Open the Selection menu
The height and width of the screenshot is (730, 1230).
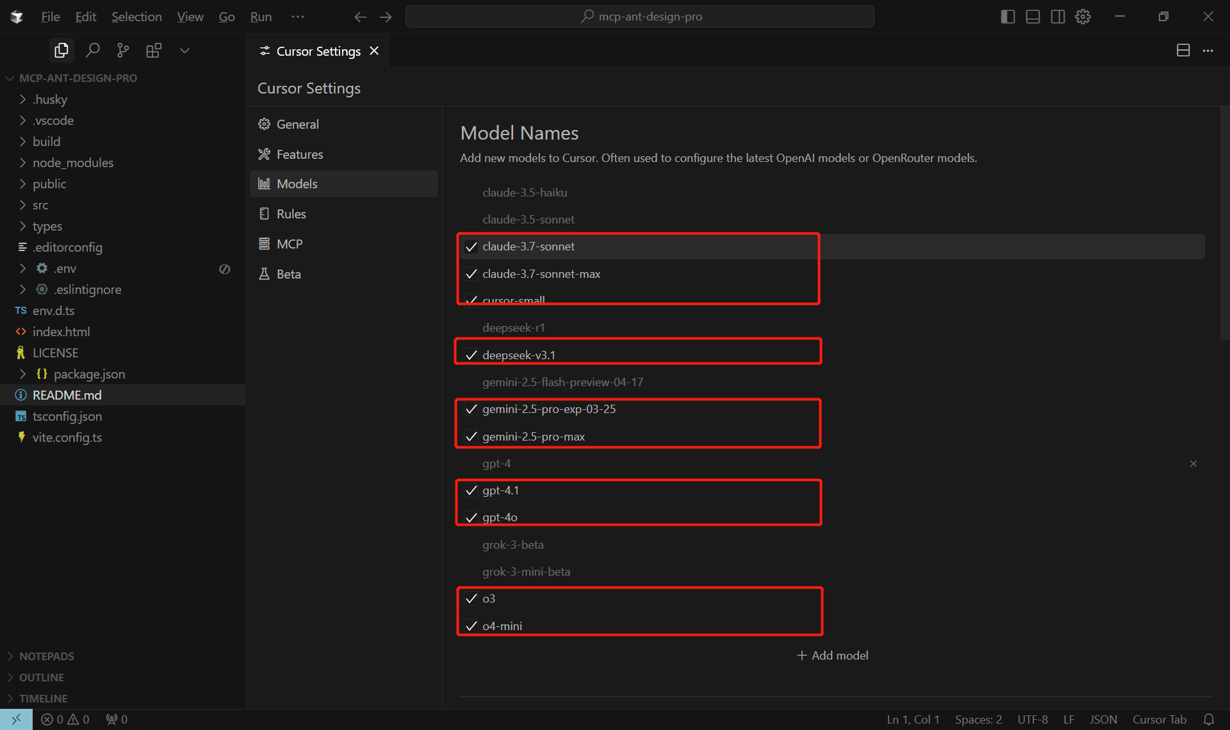pyautogui.click(x=136, y=17)
